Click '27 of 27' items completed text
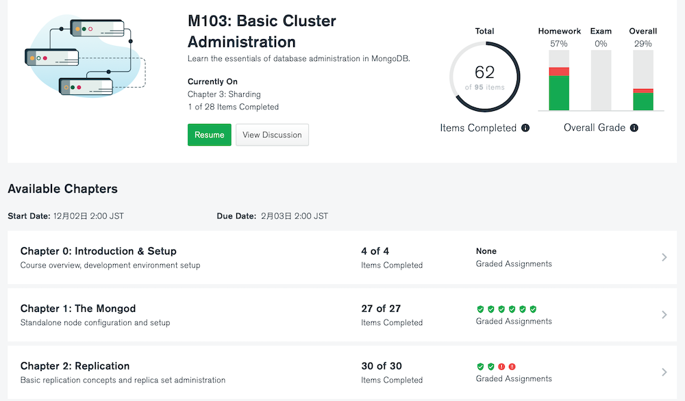The width and height of the screenshot is (685, 401). pos(381,309)
